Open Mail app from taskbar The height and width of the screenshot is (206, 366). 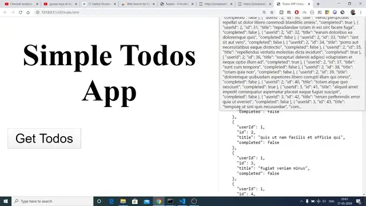coord(147,201)
